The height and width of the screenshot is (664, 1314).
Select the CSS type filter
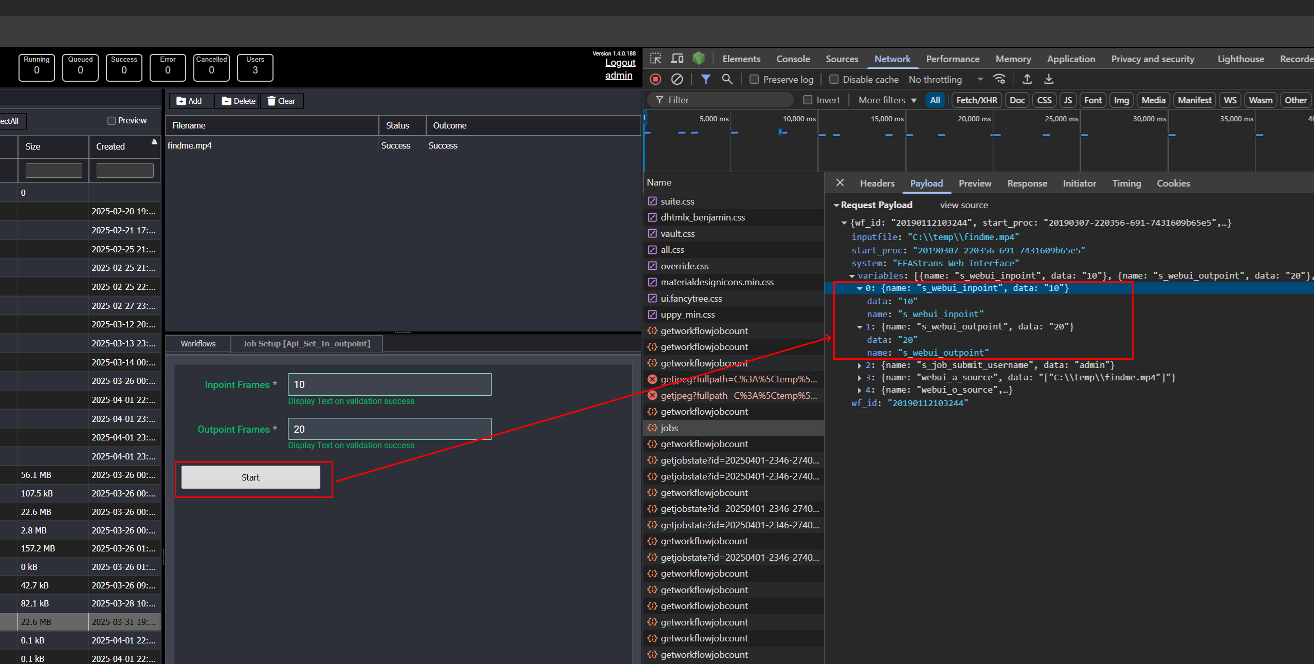(1044, 100)
